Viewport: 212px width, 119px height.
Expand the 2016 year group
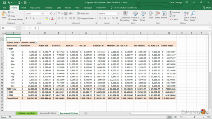pos(8,95)
